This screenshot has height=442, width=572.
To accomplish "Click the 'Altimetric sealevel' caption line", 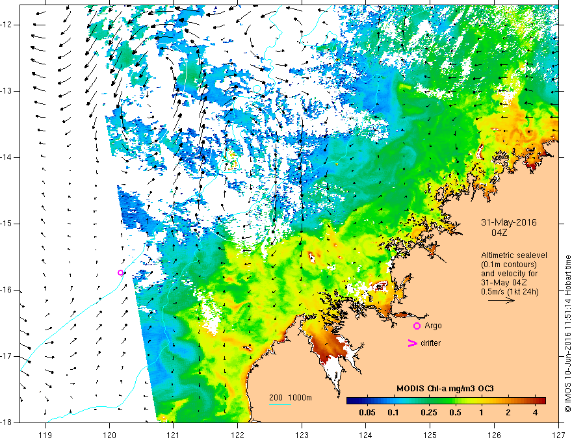I will [x=514, y=255].
